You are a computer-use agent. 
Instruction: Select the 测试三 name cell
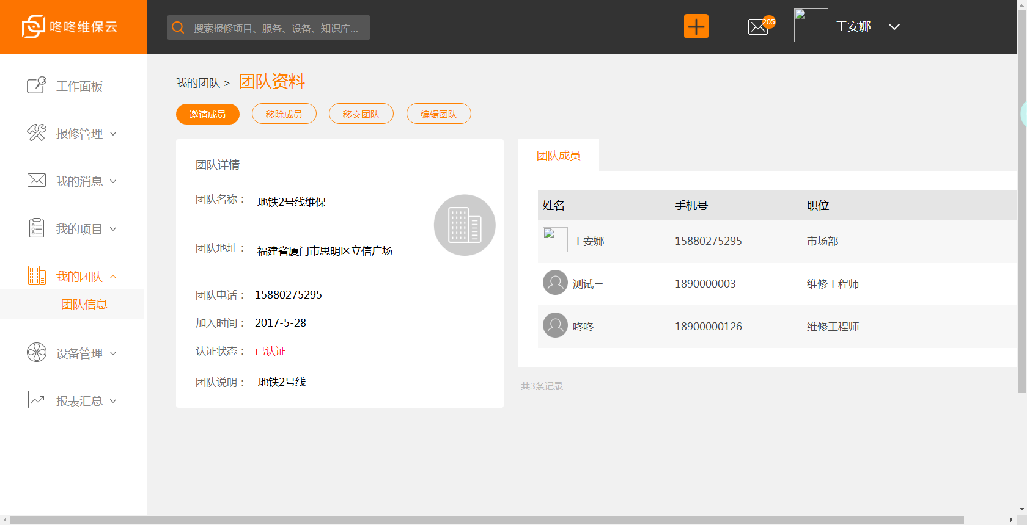[x=589, y=284]
